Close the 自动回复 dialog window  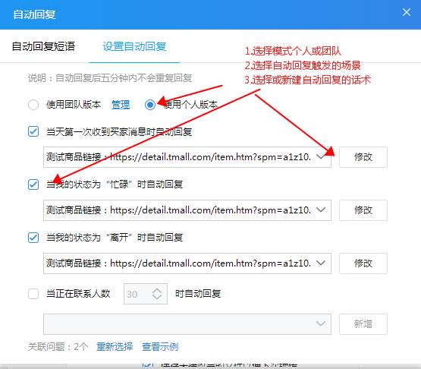point(407,12)
